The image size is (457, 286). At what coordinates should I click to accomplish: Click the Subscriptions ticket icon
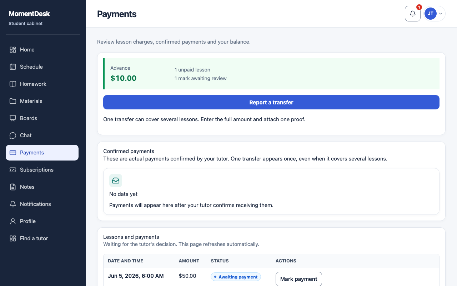point(13,170)
